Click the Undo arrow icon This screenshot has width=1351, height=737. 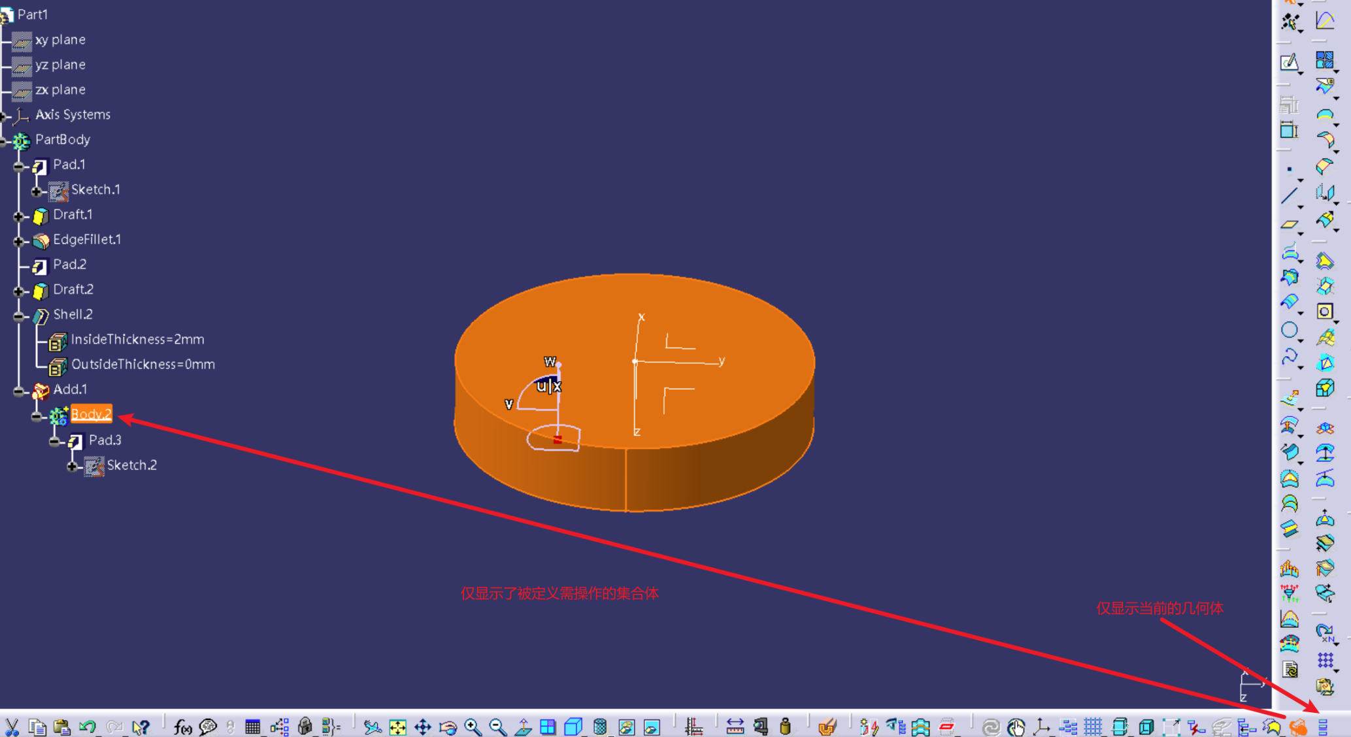(87, 727)
